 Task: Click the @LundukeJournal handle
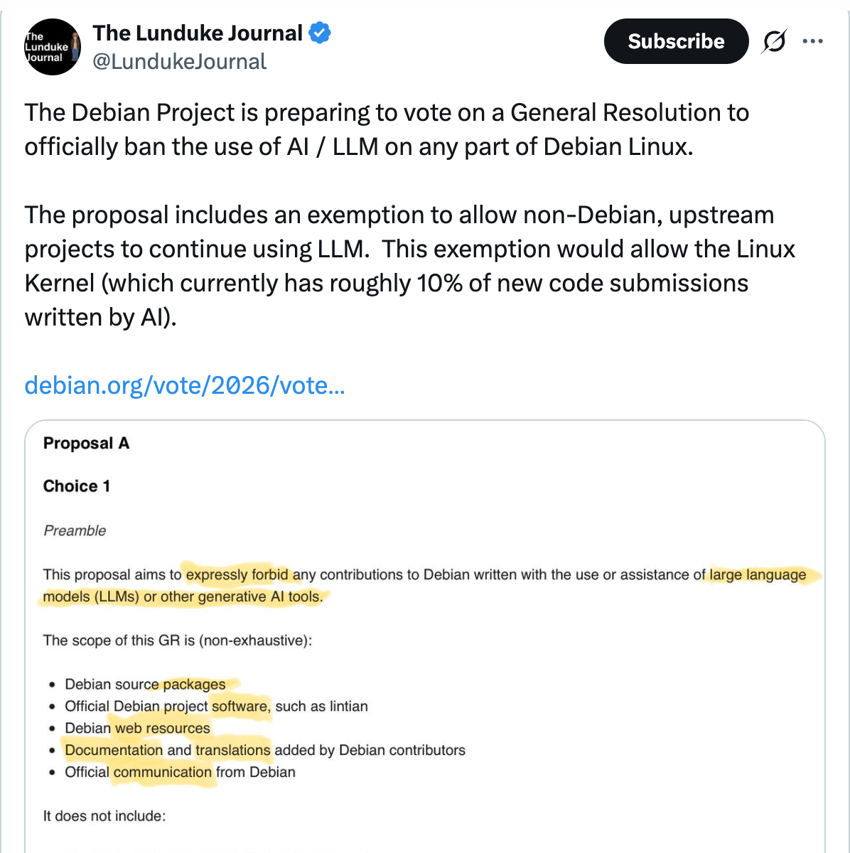point(180,62)
